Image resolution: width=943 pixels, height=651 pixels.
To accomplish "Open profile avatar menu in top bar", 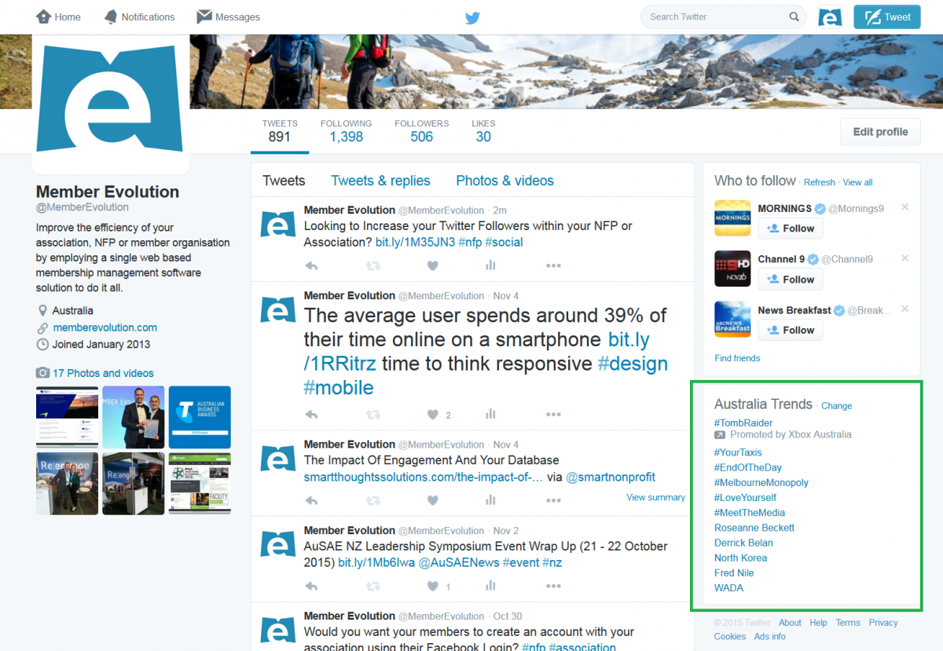I will (830, 16).
